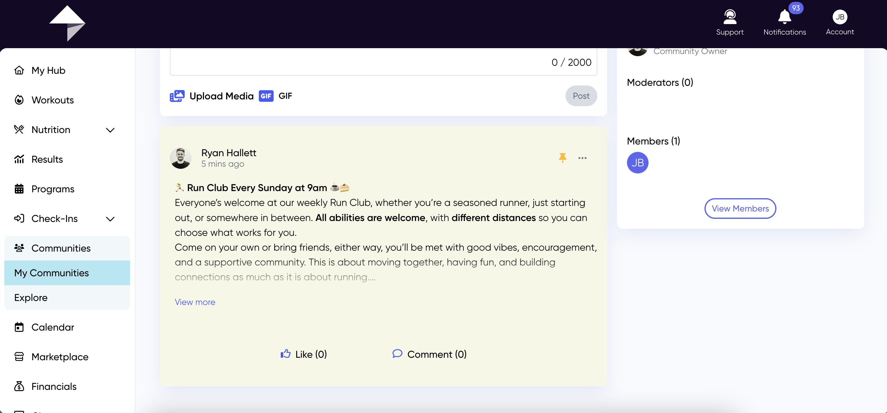Click thumbs-up Like icon
This screenshot has height=413, width=887.
(x=285, y=354)
